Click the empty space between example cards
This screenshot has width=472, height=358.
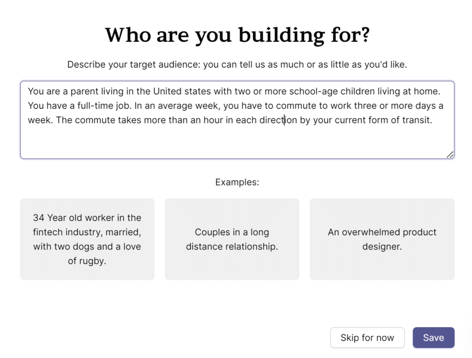coord(159,239)
